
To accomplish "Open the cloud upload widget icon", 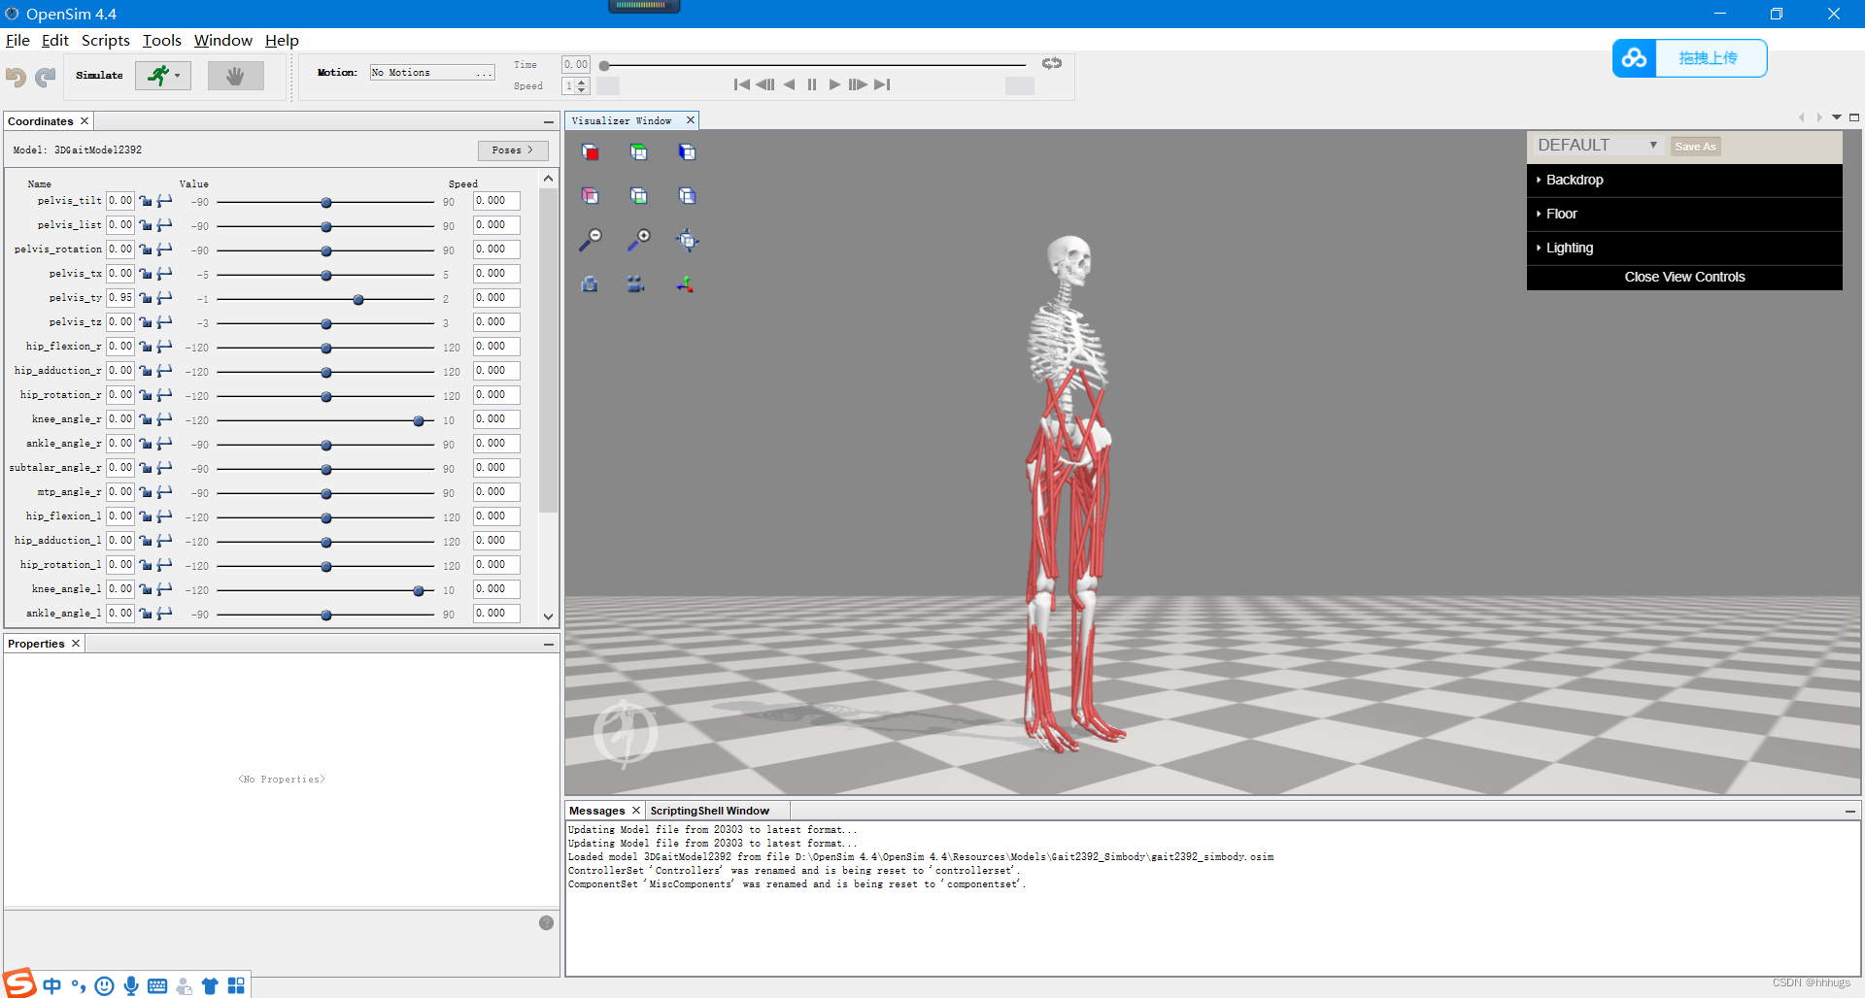I will pos(1634,58).
